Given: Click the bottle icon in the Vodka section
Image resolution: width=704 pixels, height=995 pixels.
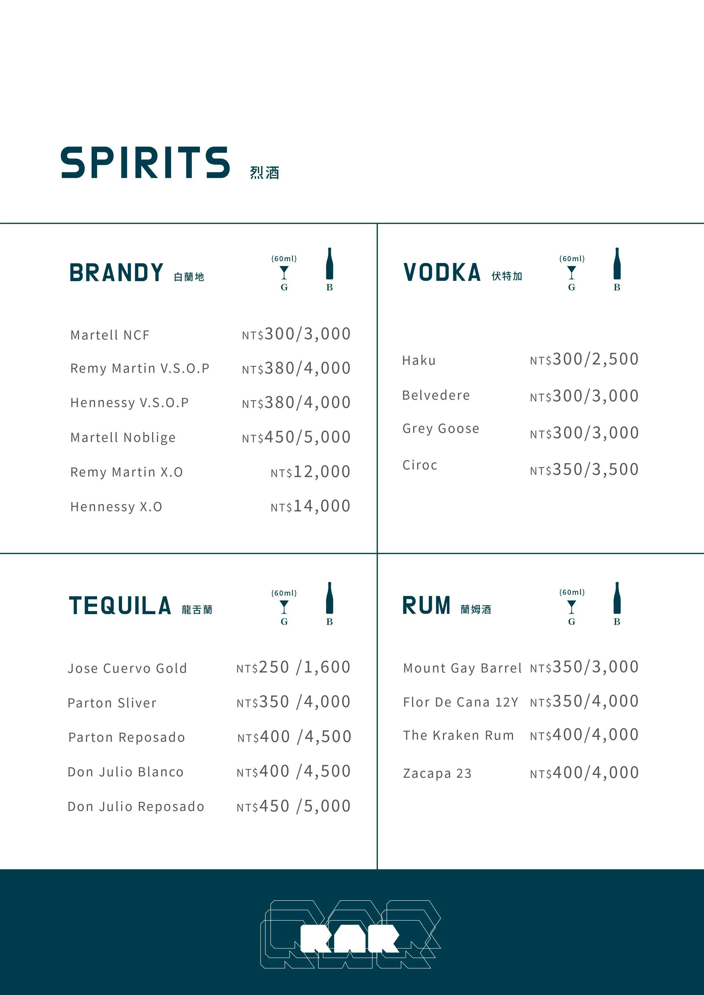Looking at the screenshot, I should (x=617, y=264).
